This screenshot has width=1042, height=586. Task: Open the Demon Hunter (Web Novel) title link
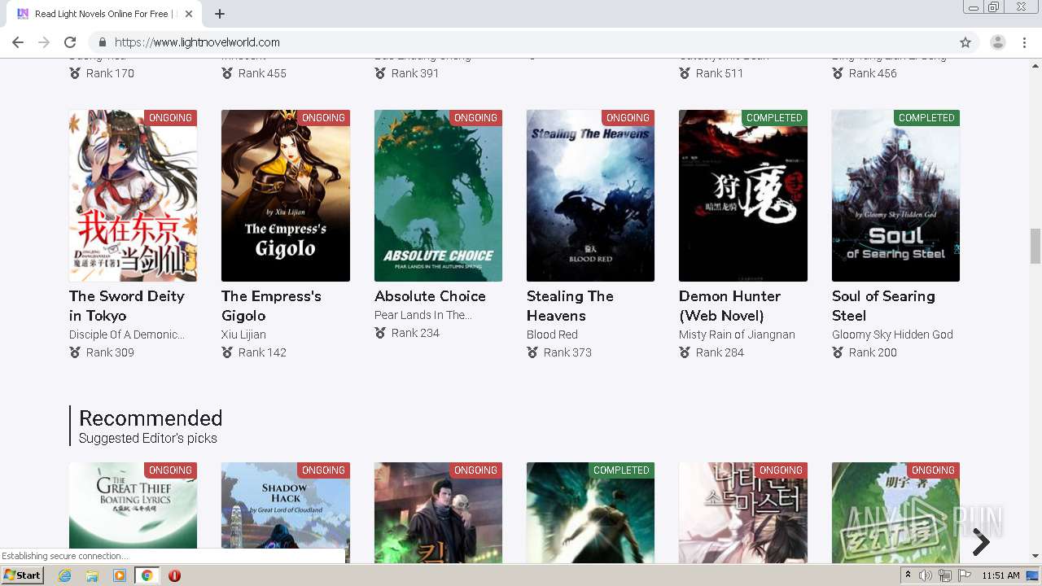[729, 306]
